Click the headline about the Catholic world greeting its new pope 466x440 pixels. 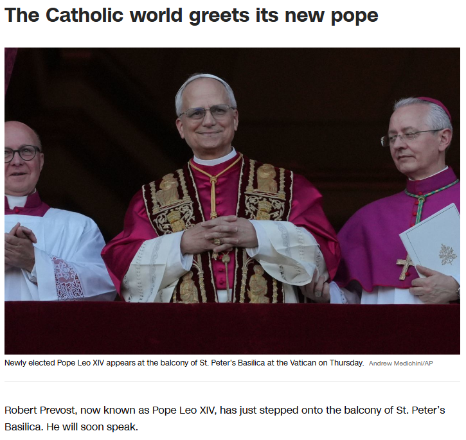click(191, 15)
